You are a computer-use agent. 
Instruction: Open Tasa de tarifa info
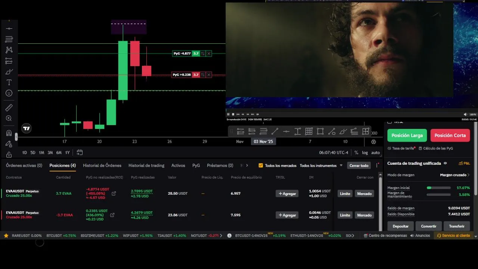pos(401,148)
